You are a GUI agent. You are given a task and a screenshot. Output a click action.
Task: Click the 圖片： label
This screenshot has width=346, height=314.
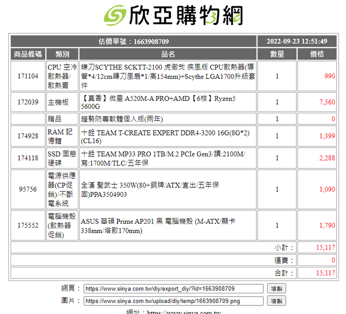point(71,301)
